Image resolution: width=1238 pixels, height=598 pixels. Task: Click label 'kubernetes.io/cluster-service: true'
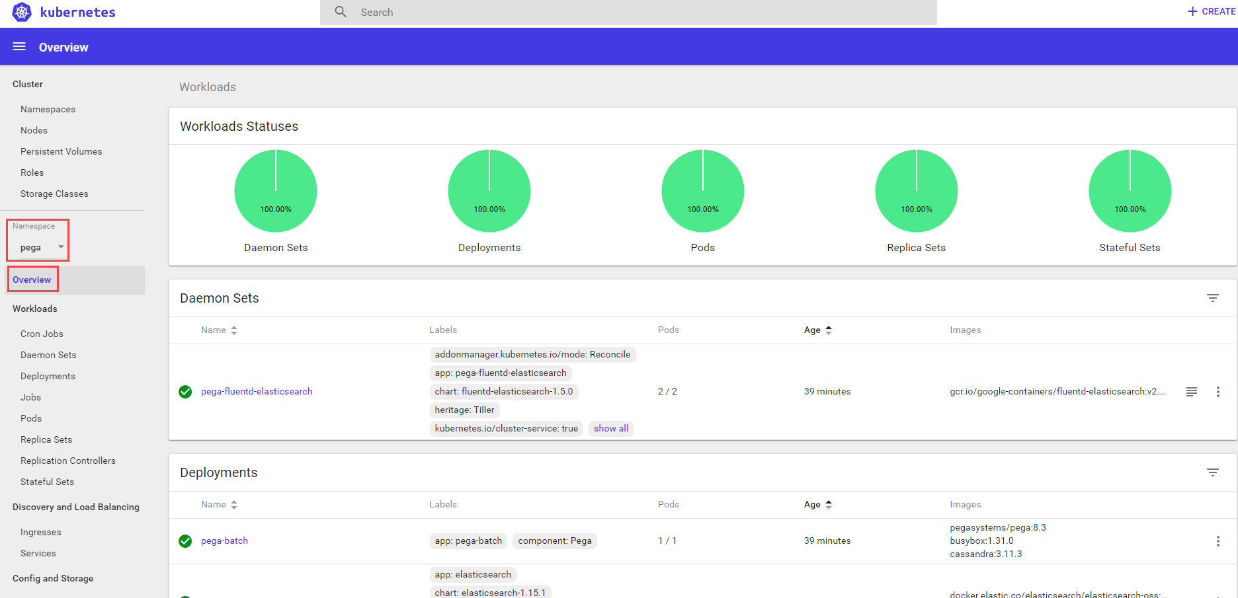507,428
